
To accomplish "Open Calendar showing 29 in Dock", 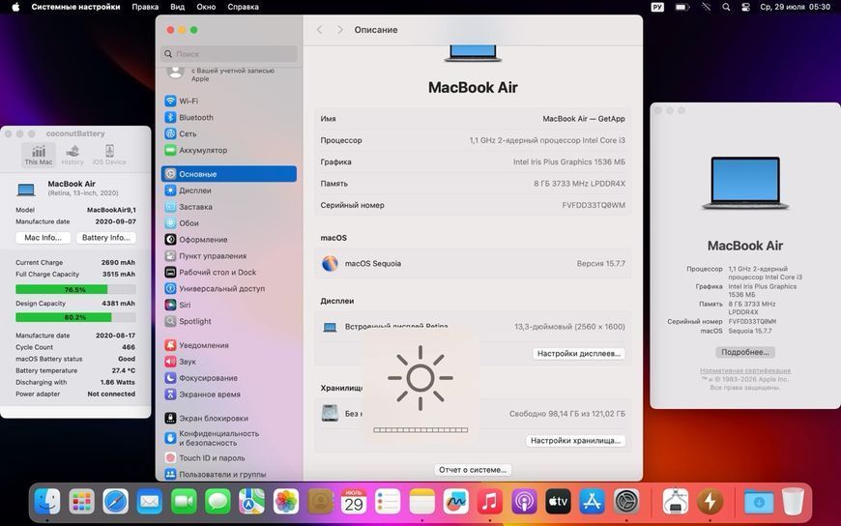I will (354, 503).
